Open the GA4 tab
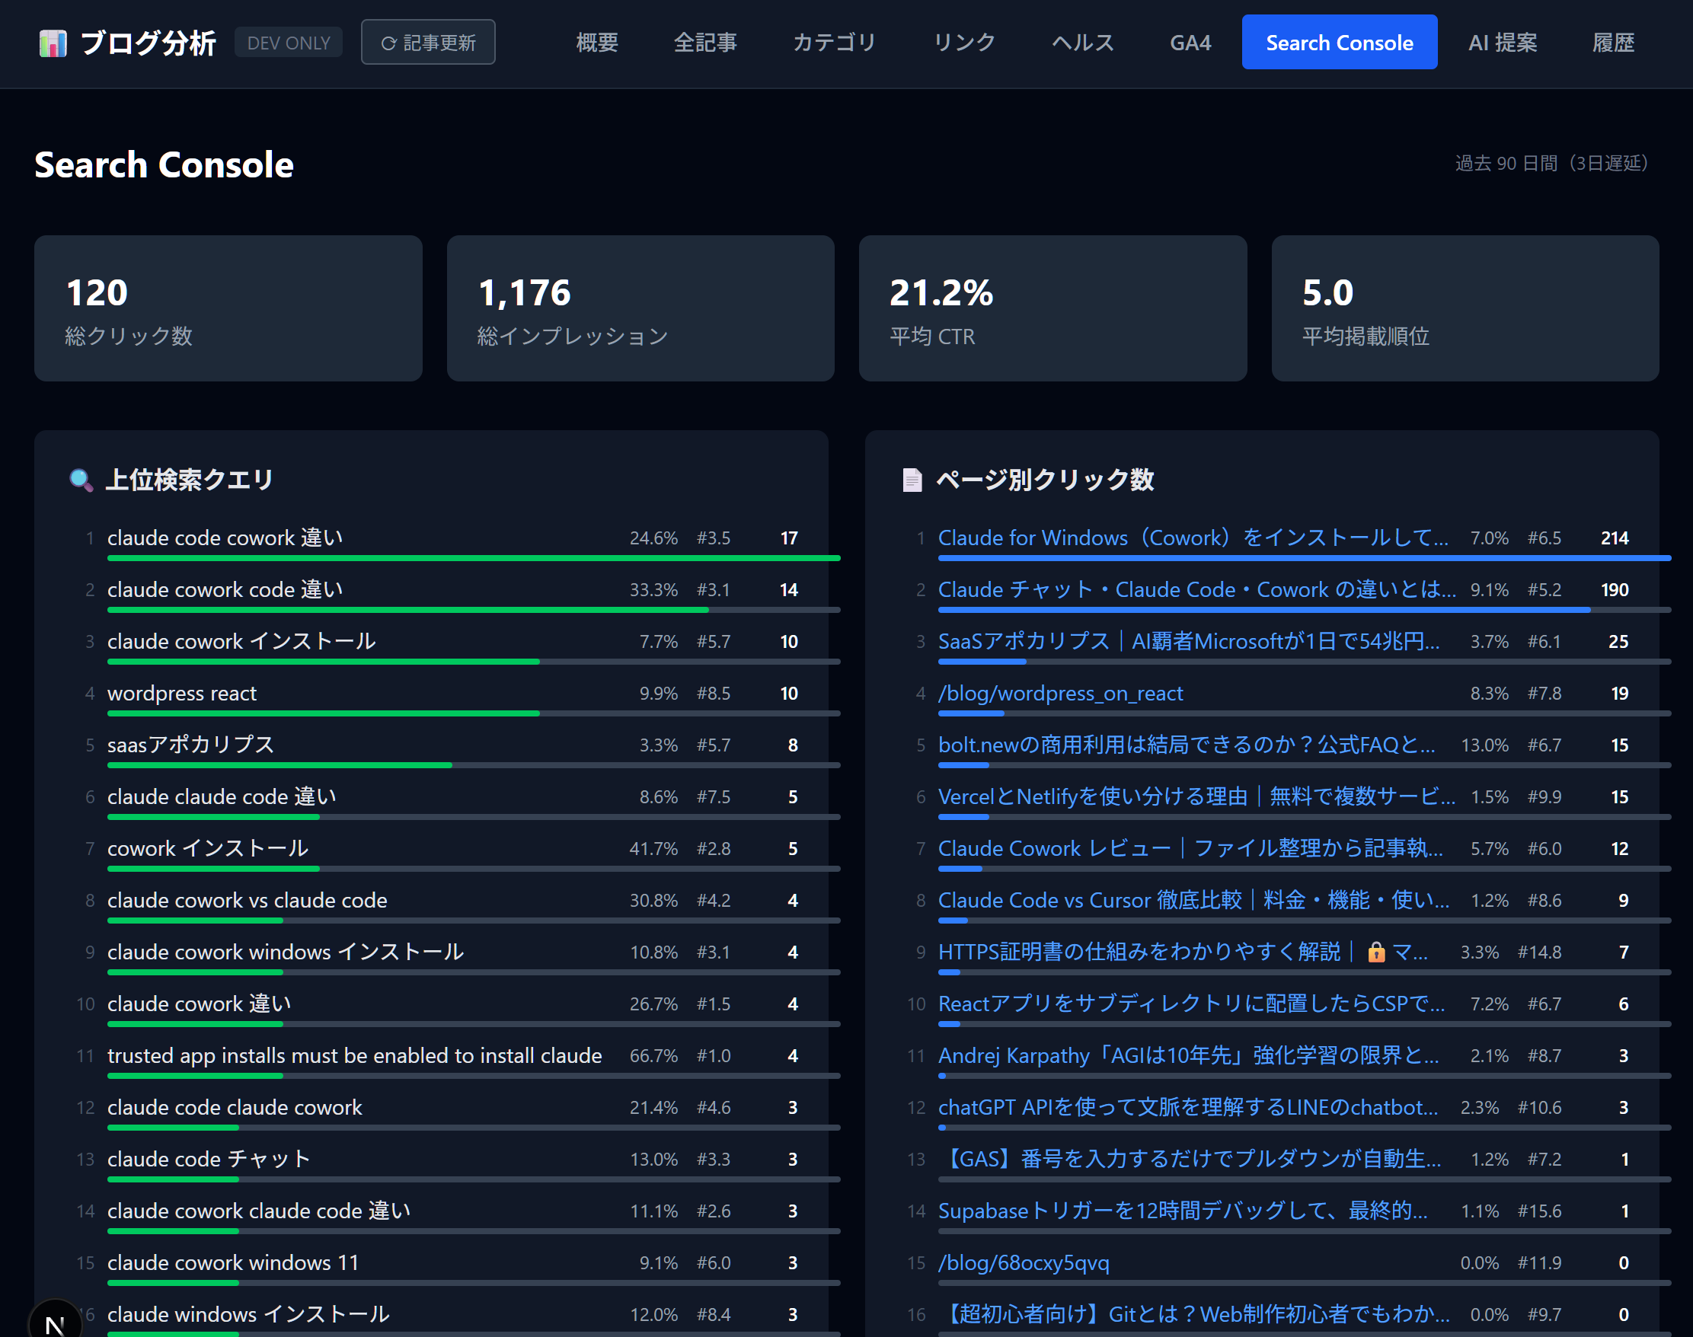 coord(1190,43)
